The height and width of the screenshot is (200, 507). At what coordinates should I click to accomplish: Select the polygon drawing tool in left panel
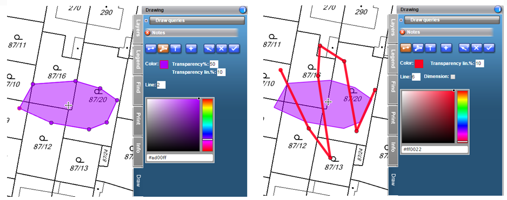[163, 49]
